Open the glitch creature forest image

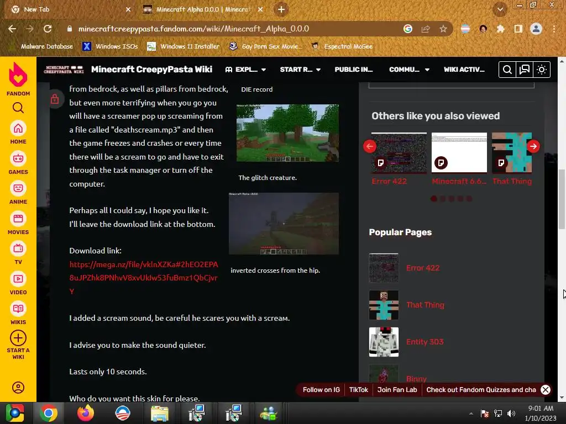point(287,132)
